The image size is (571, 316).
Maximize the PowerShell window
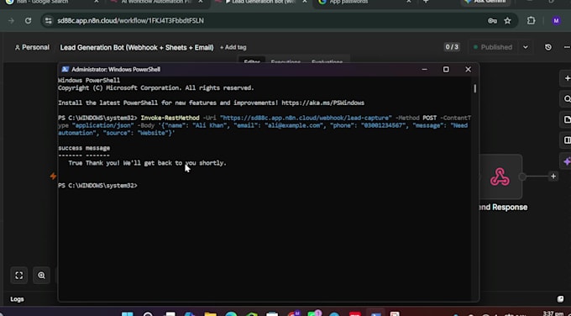(446, 69)
